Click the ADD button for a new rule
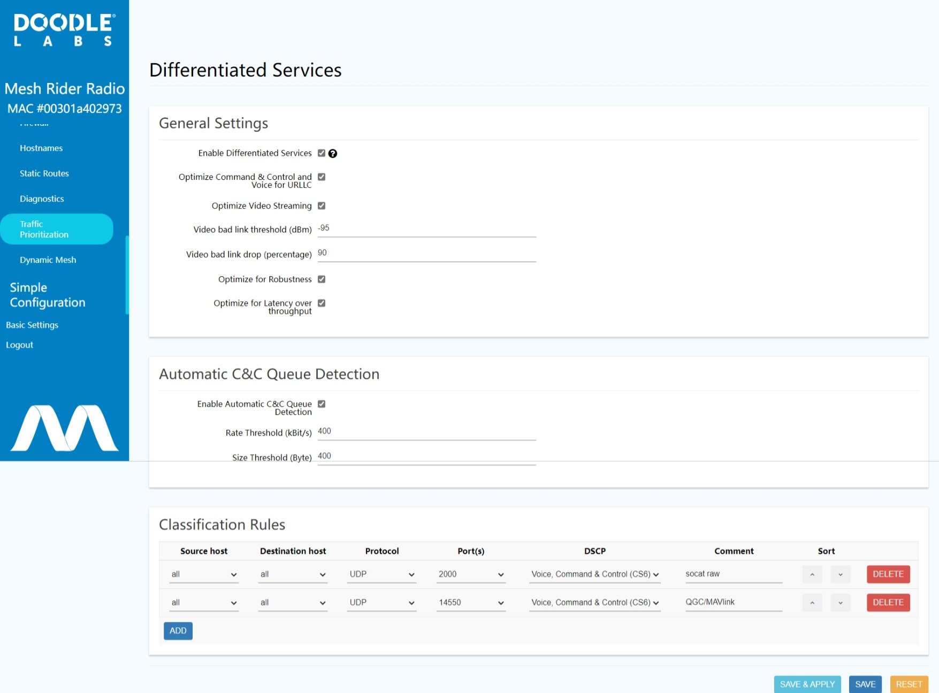Image resolution: width=939 pixels, height=693 pixels. [178, 630]
